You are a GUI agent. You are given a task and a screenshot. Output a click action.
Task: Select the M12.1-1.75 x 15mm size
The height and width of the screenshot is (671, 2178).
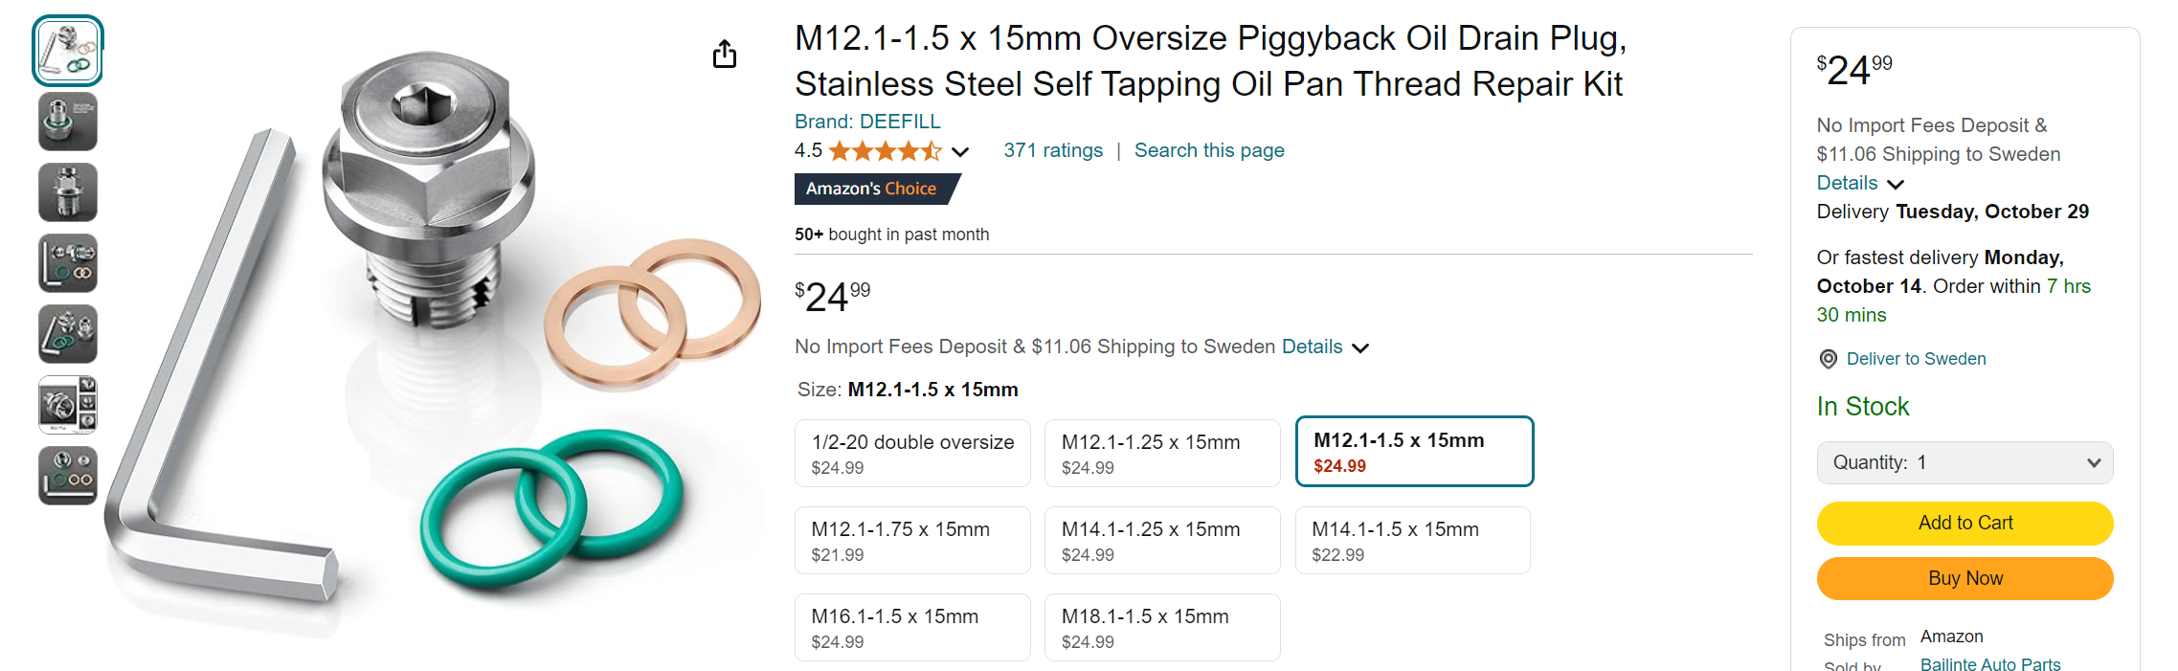pos(912,541)
